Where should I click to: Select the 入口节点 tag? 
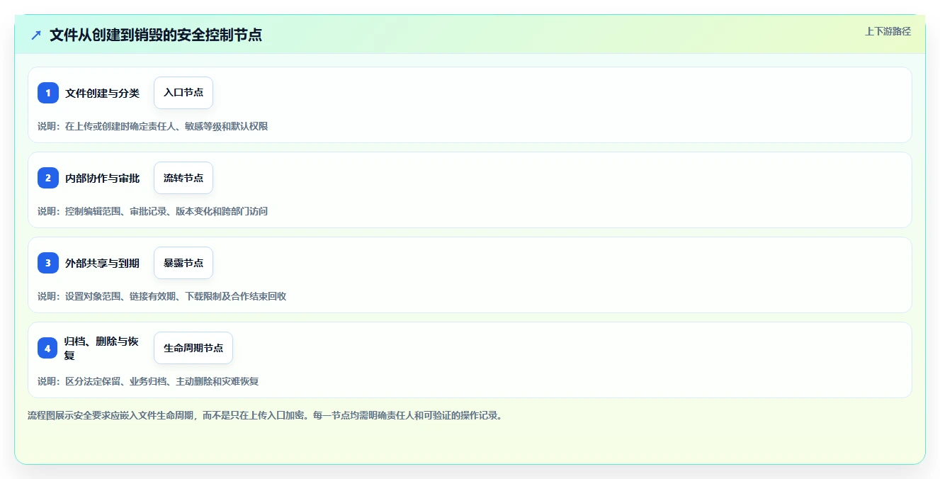pyautogui.click(x=183, y=93)
